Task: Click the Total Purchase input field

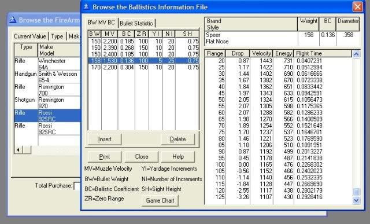Action: [77, 186]
